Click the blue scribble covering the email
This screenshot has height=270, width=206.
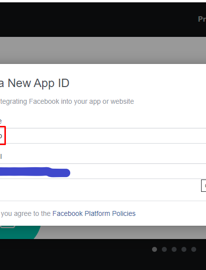pyautogui.click(x=35, y=172)
